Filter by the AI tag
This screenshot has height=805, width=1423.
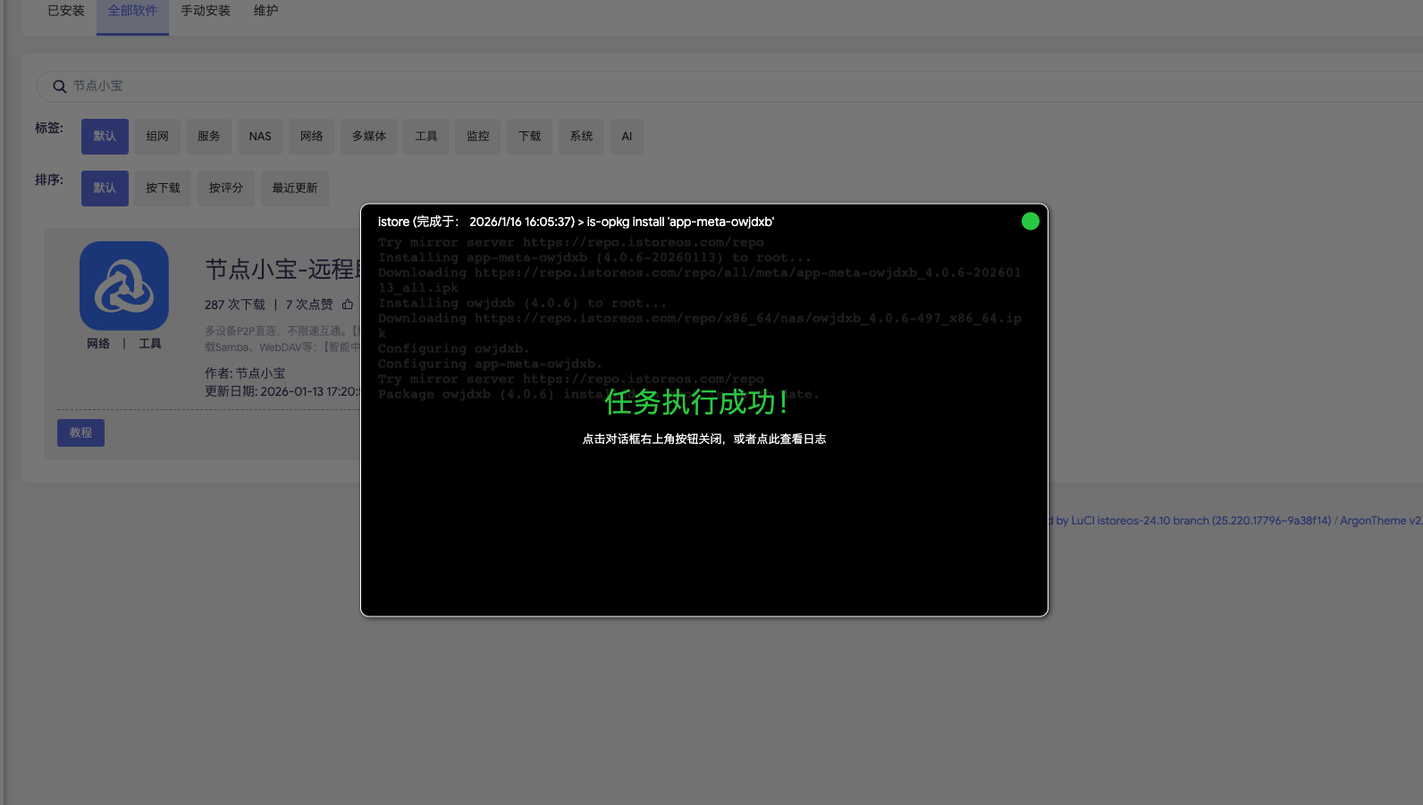click(627, 137)
